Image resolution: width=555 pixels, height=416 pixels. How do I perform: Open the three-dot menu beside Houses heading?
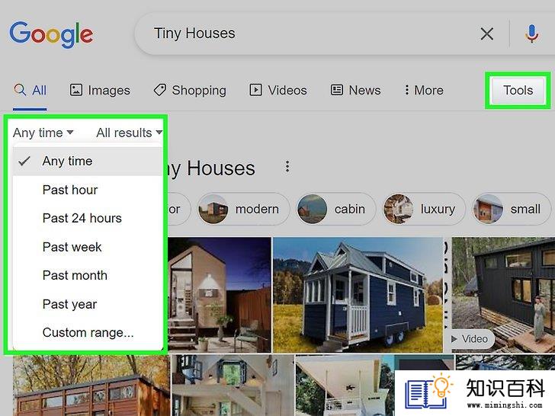(x=287, y=167)
